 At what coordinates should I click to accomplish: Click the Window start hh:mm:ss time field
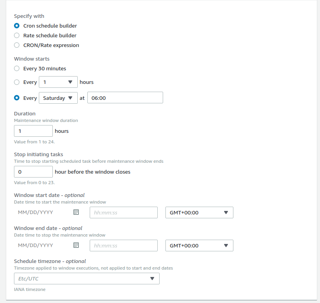[x=123, y=212]
